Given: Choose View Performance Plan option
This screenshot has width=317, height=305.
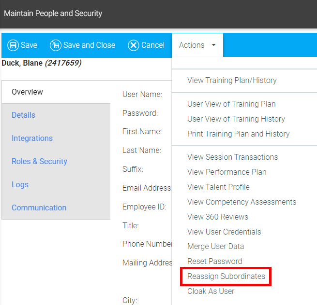Looking at the screenshot, I should pos(226,172).
